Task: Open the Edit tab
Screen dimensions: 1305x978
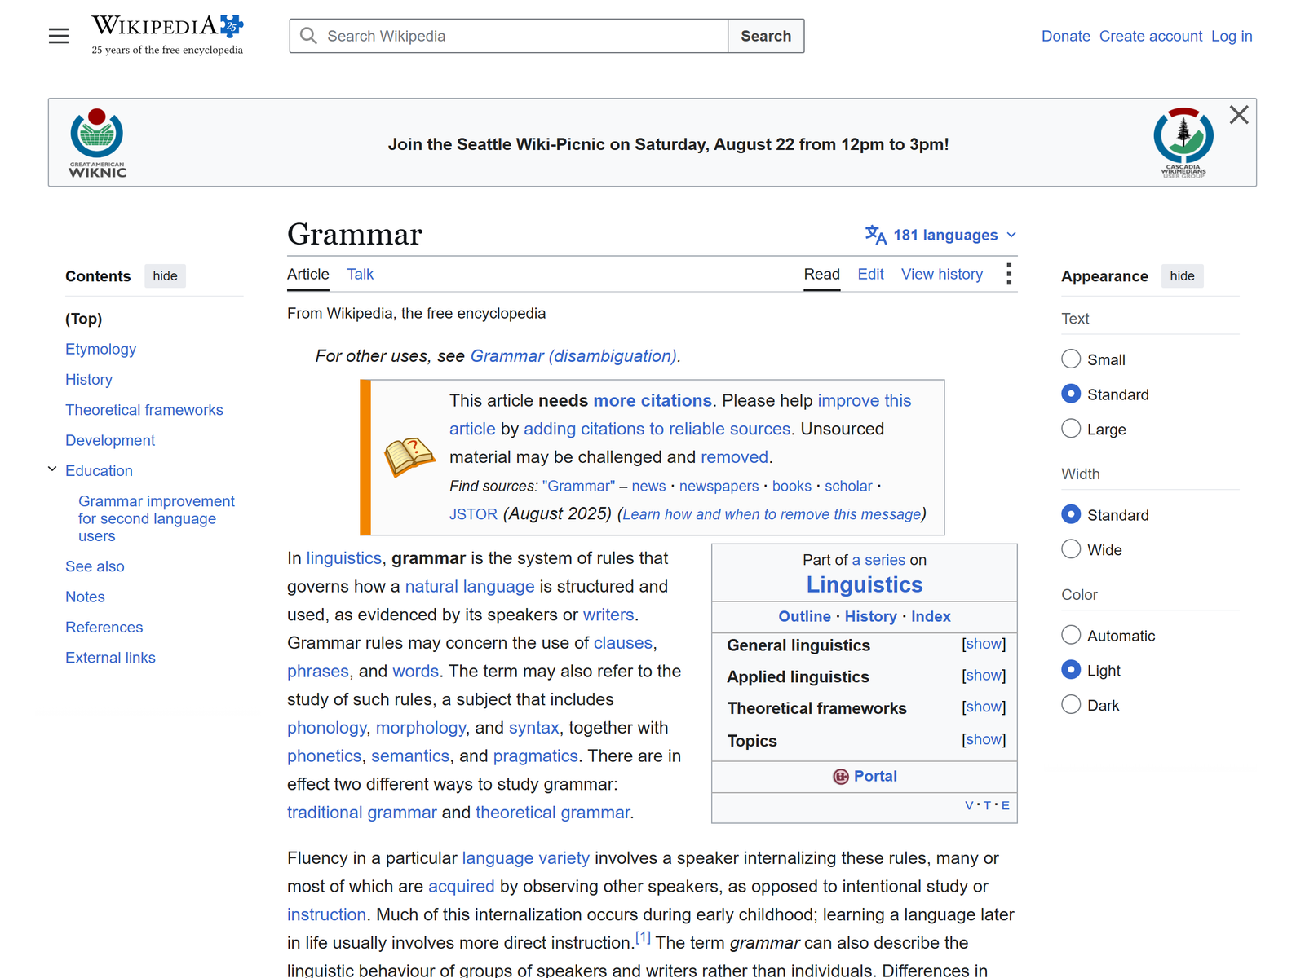Action: (x=870, y=275)
